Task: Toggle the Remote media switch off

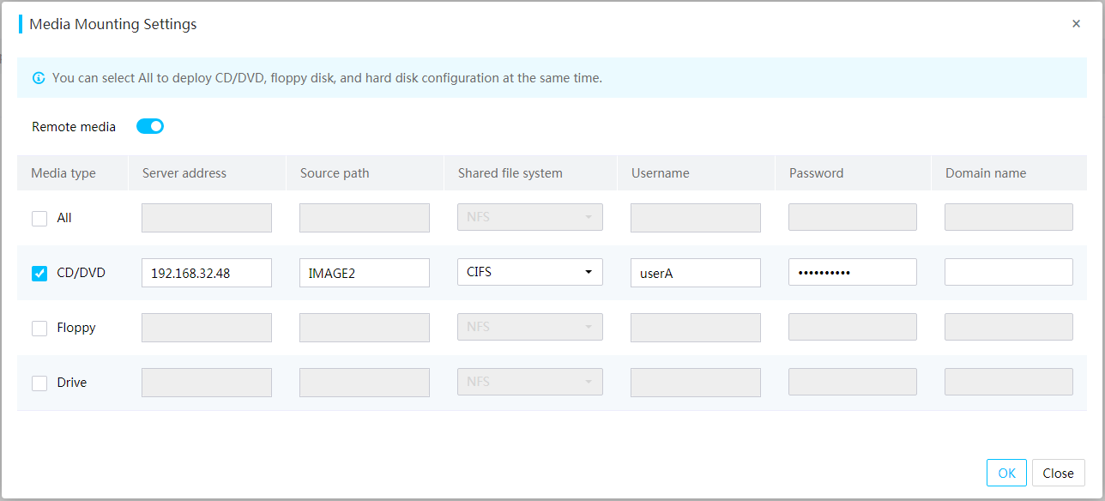Action: (150, 126)
